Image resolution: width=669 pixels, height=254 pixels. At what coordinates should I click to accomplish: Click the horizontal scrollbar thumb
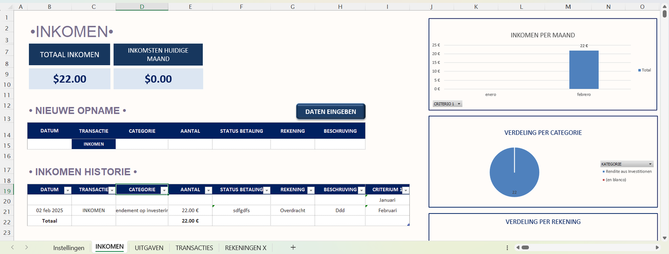point(525,248)
